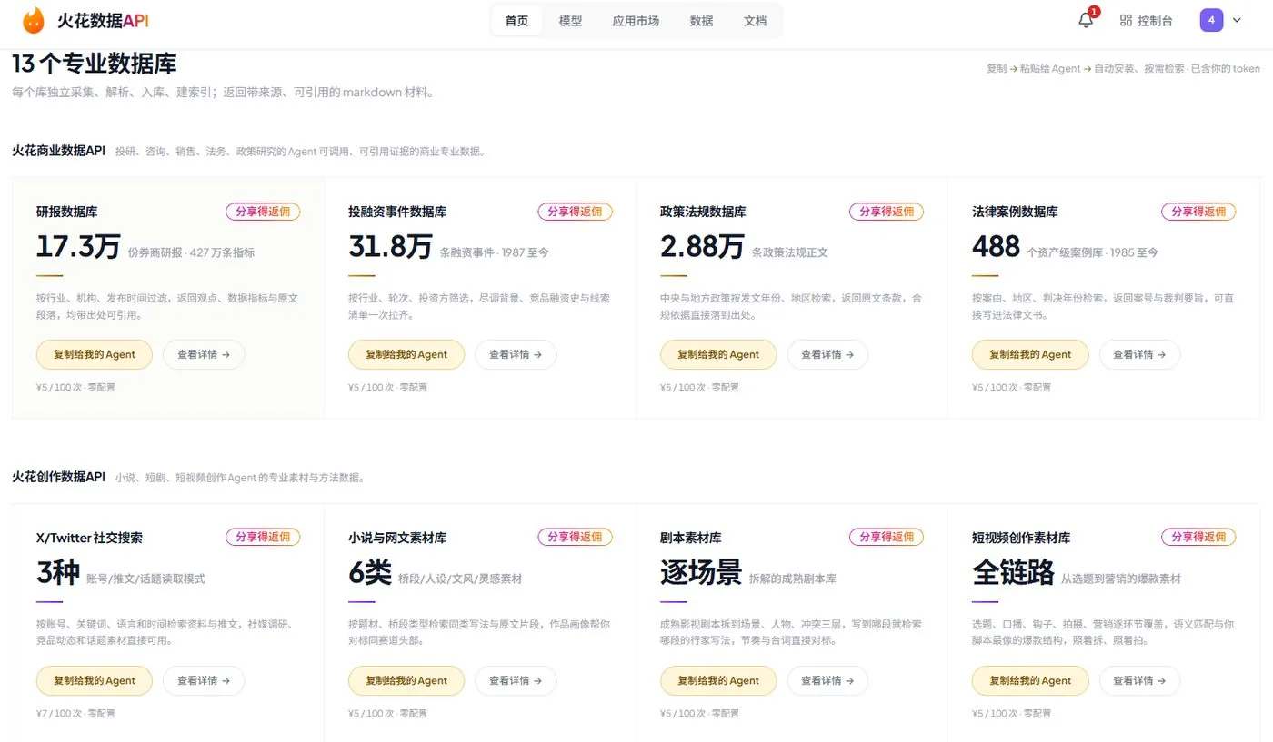Copy X/Twitter社交搜索 to my Agent
Image resolution: width=1273 pixels, height=742 pixels.
point(95,680)
